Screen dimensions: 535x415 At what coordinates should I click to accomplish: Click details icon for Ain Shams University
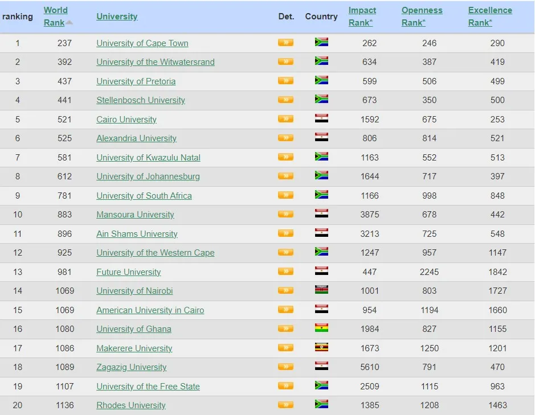(x=285, y=233)
